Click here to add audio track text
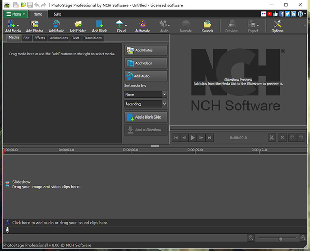Viewport: 310px width, 251px height. point(60,223)
